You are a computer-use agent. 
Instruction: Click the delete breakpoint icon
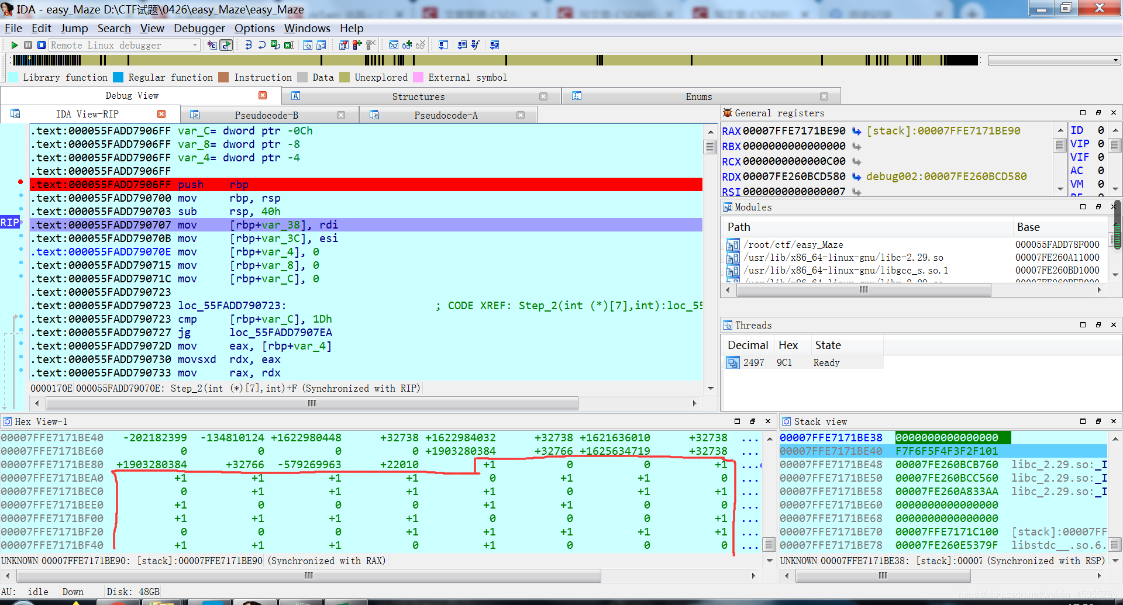coord(371,45)
